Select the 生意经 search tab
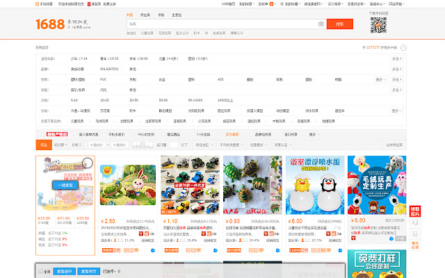 click(177, 15)
